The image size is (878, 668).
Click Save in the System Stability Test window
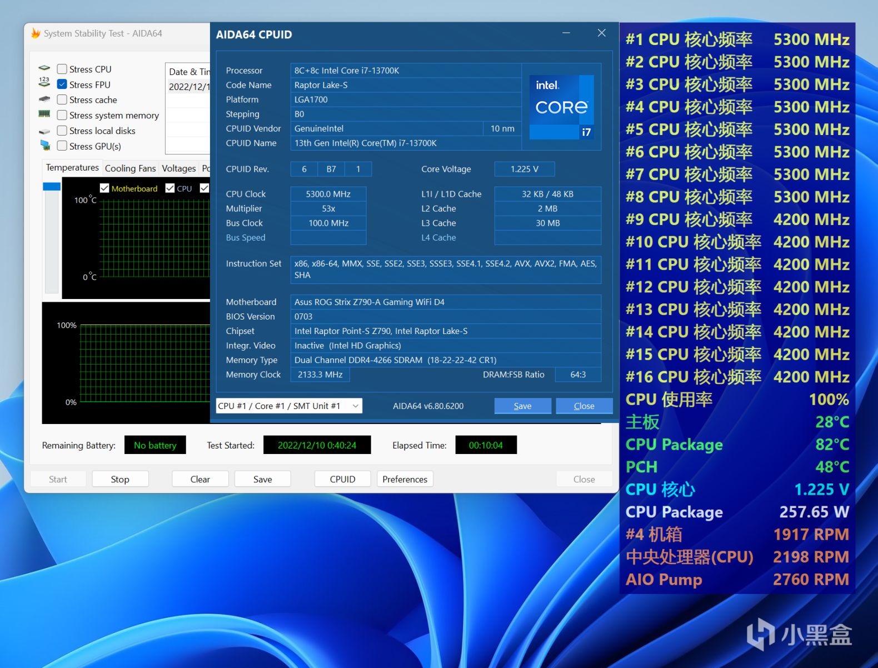[263, 479]
